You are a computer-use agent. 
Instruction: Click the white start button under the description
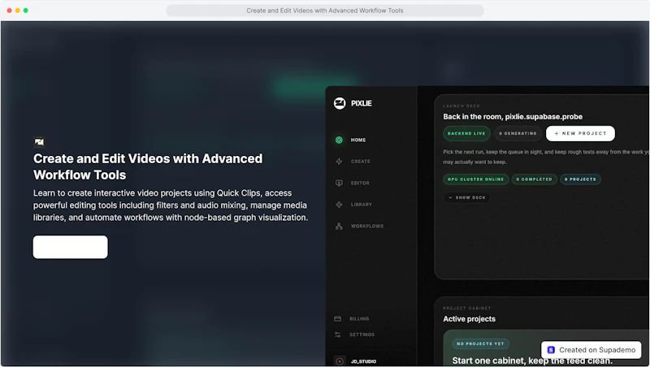(71, 248)
